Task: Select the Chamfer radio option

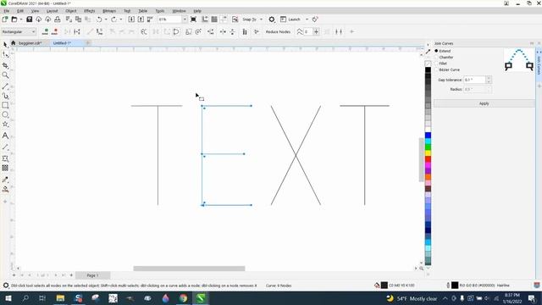Action: [436, 57]
